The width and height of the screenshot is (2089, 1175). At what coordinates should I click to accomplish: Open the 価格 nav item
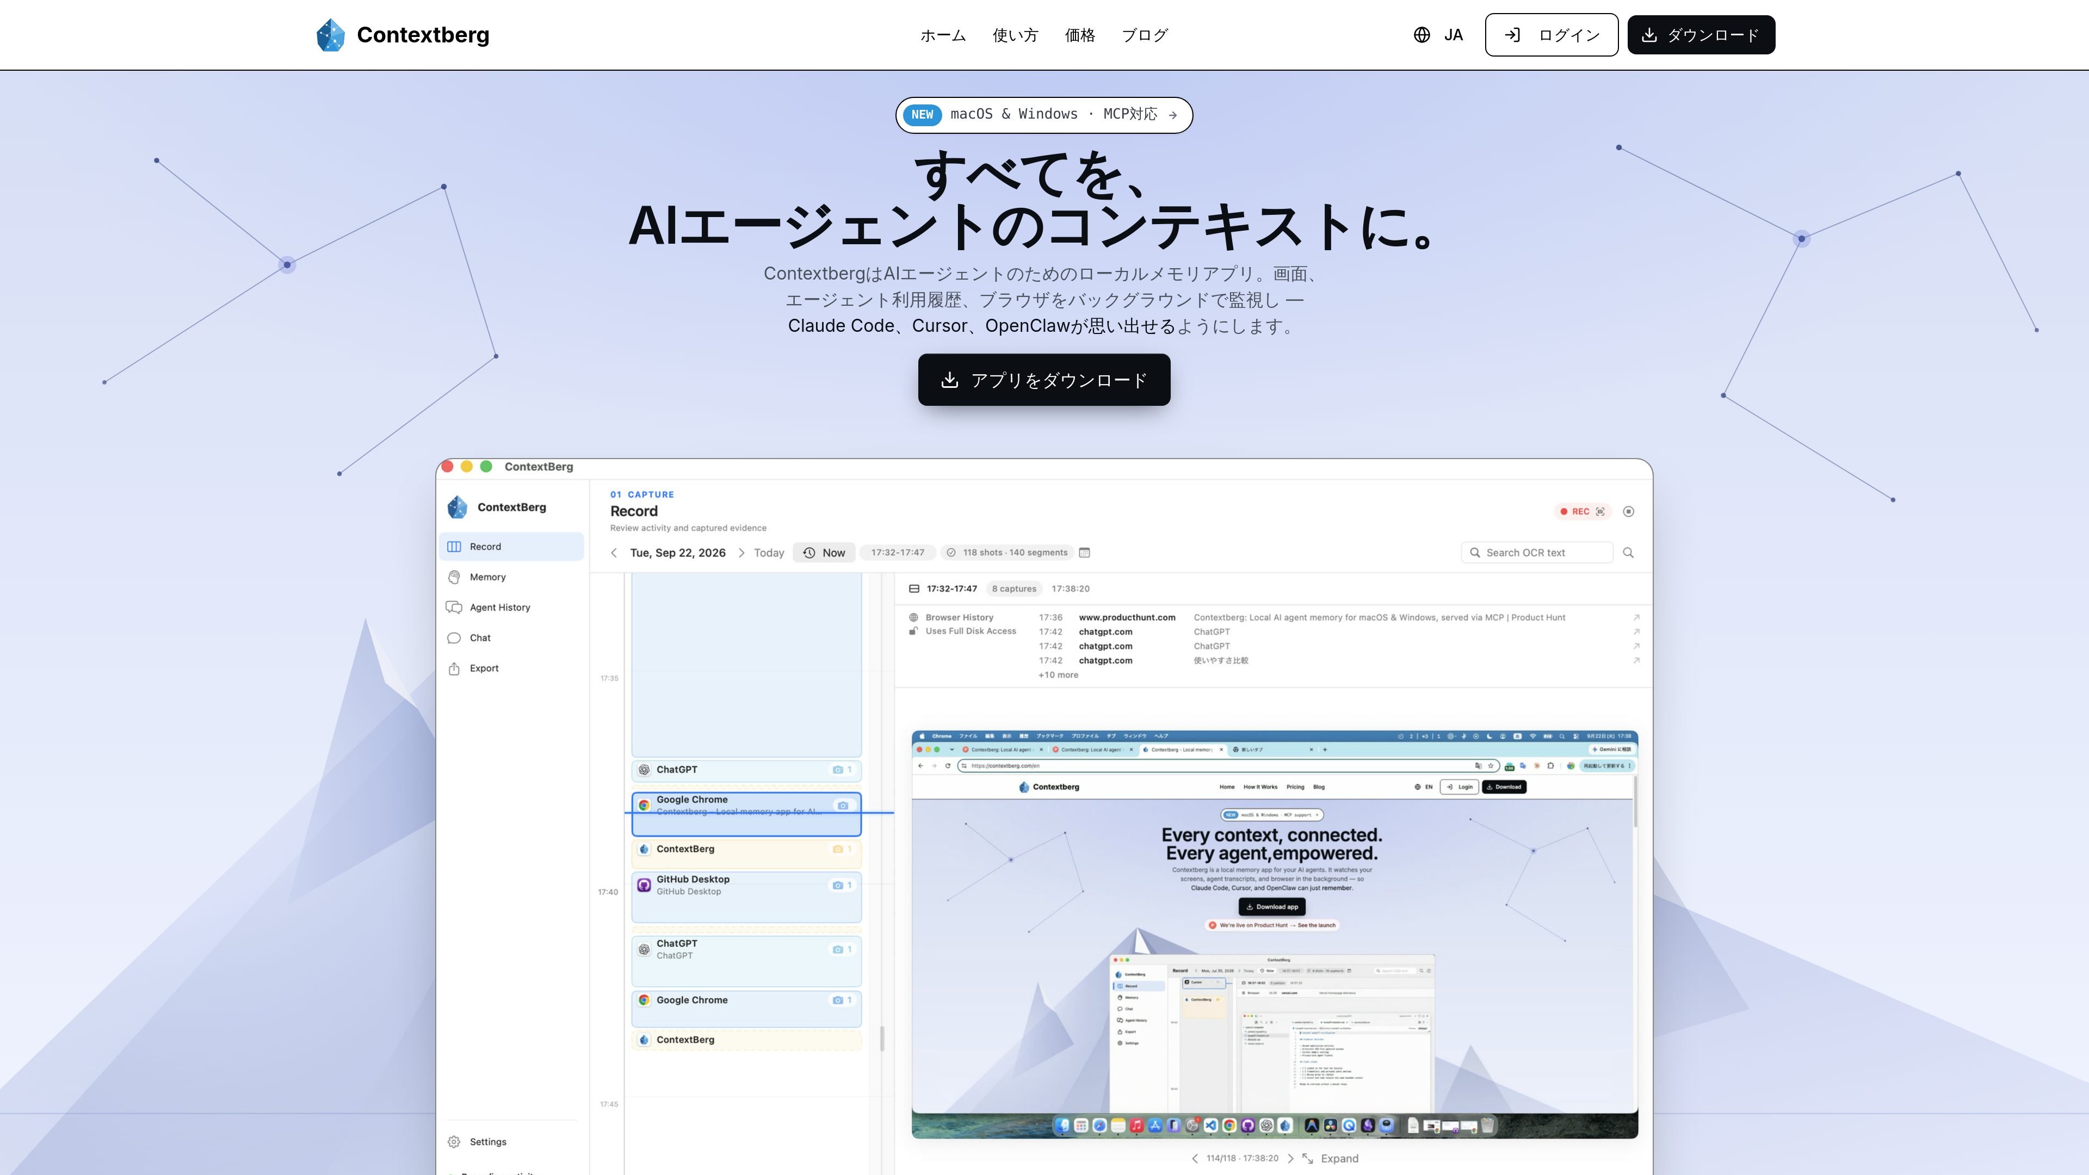(1079, 35)
